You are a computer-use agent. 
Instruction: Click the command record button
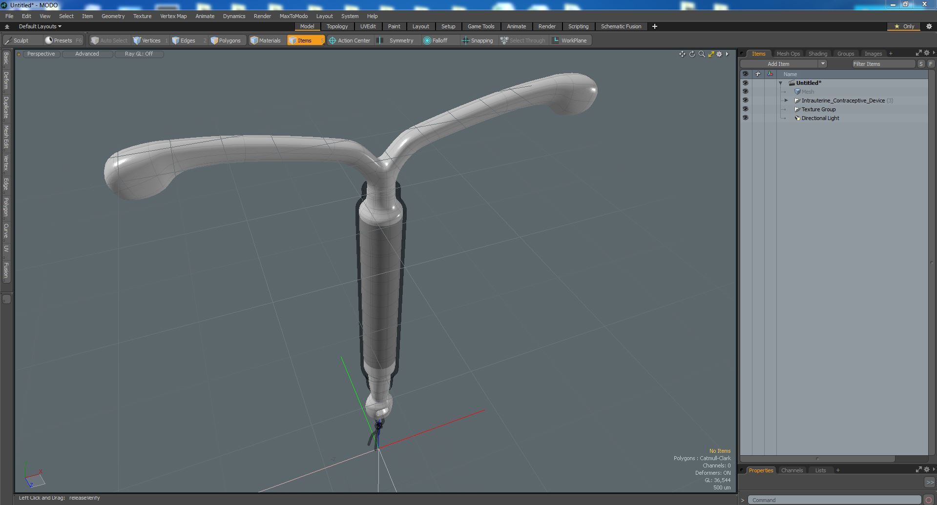point(929,500)
